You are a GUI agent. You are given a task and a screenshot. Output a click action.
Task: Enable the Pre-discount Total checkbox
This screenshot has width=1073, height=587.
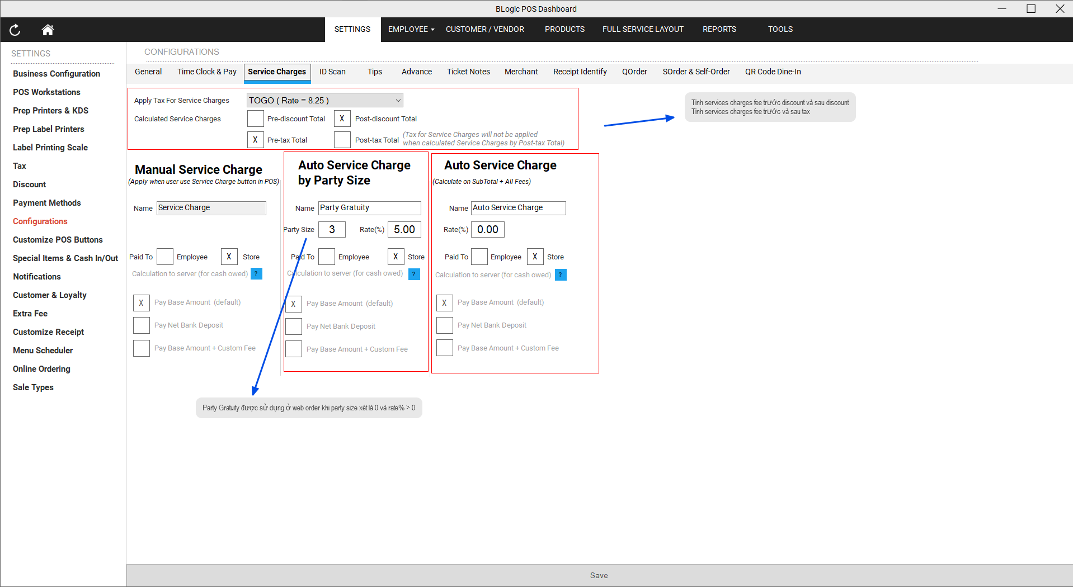click(255, 119)
